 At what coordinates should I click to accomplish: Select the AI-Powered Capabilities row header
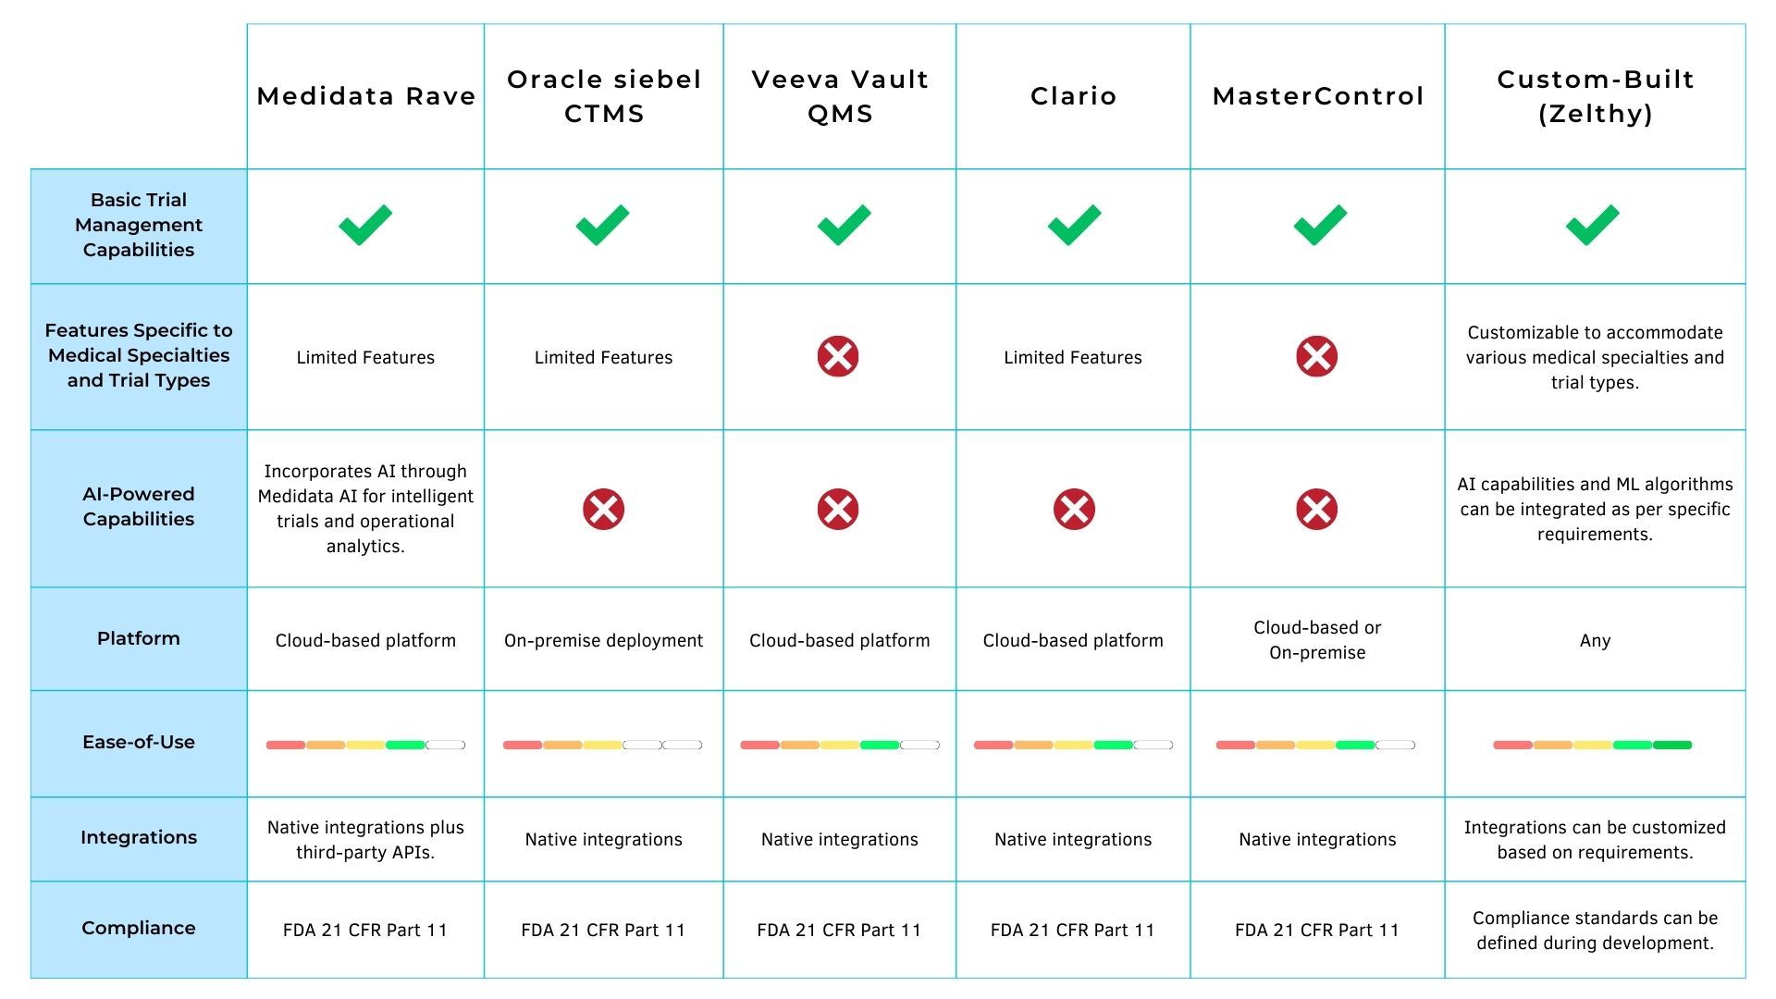click(139, 507)
